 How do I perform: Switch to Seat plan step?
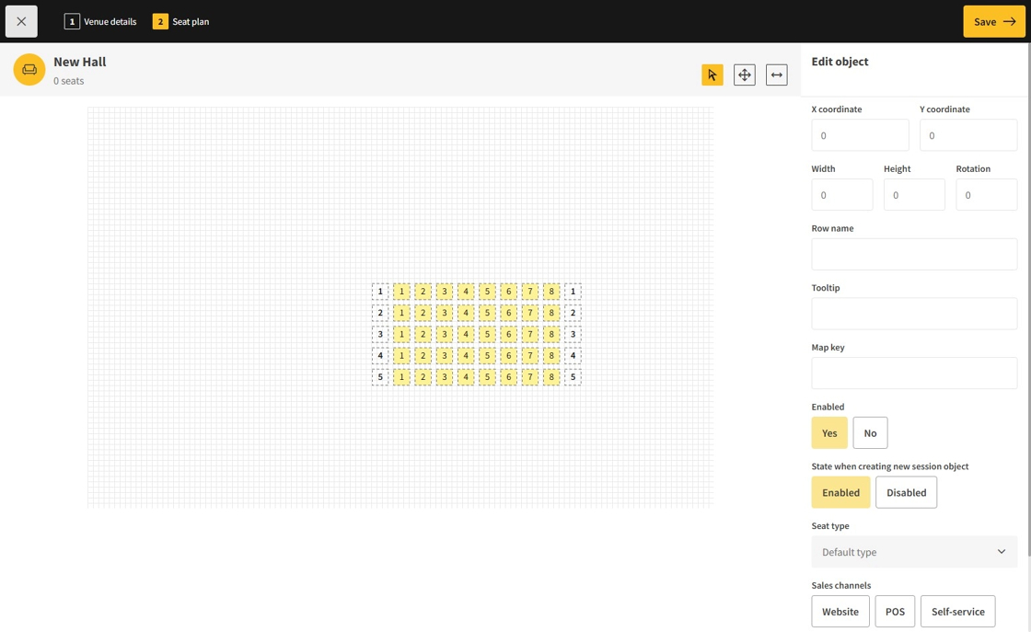point(181,21)
